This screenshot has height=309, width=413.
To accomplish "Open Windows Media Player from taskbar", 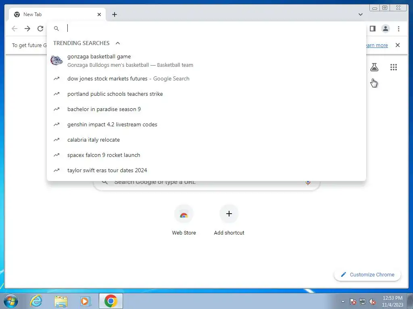I will 85,301.
